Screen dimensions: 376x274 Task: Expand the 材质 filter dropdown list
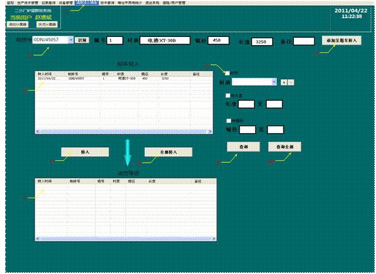[275, 83]
